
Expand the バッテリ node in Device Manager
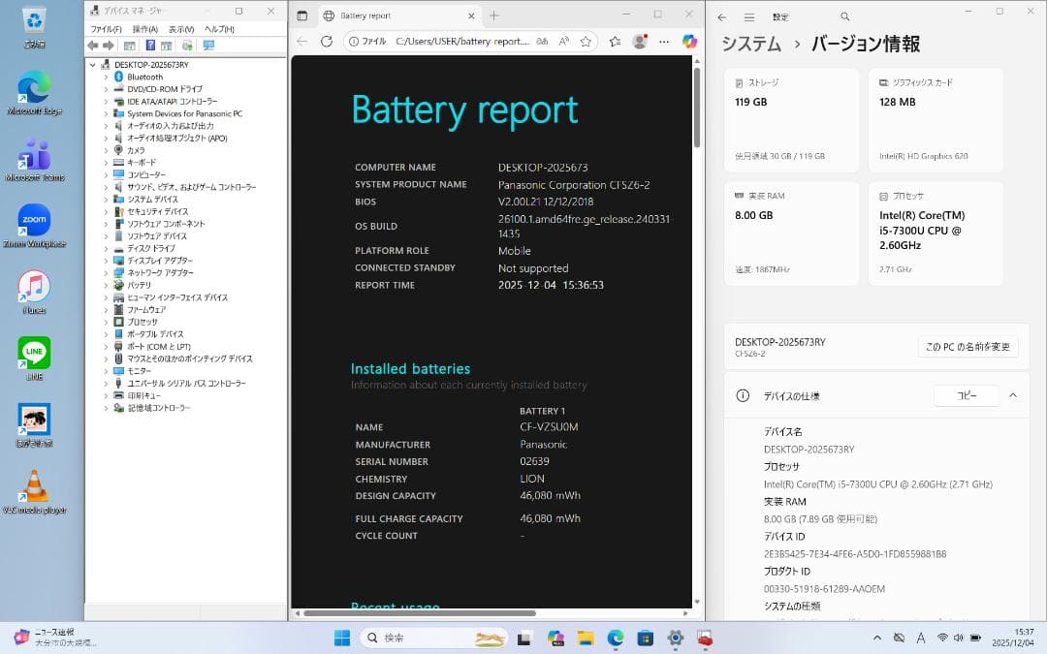point(104,285)
